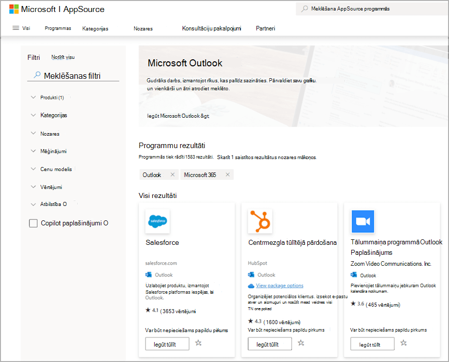Open Konsultāciju pakalpojumi menu
The width and height of the screenshot is (449, 362).
pos(212,28)
